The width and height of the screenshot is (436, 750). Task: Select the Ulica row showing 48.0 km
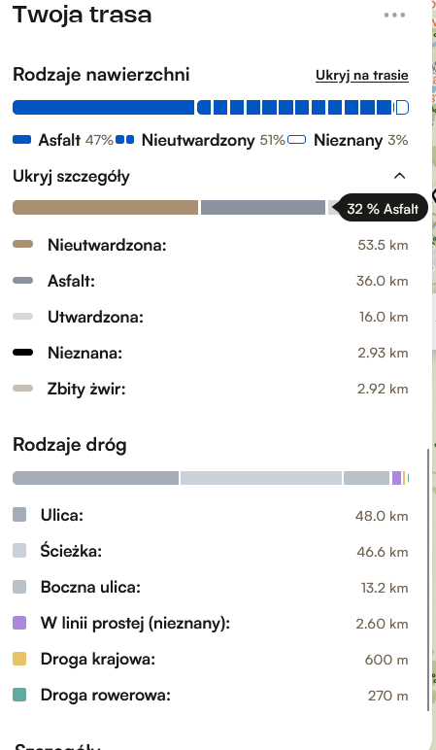[211, 515]
